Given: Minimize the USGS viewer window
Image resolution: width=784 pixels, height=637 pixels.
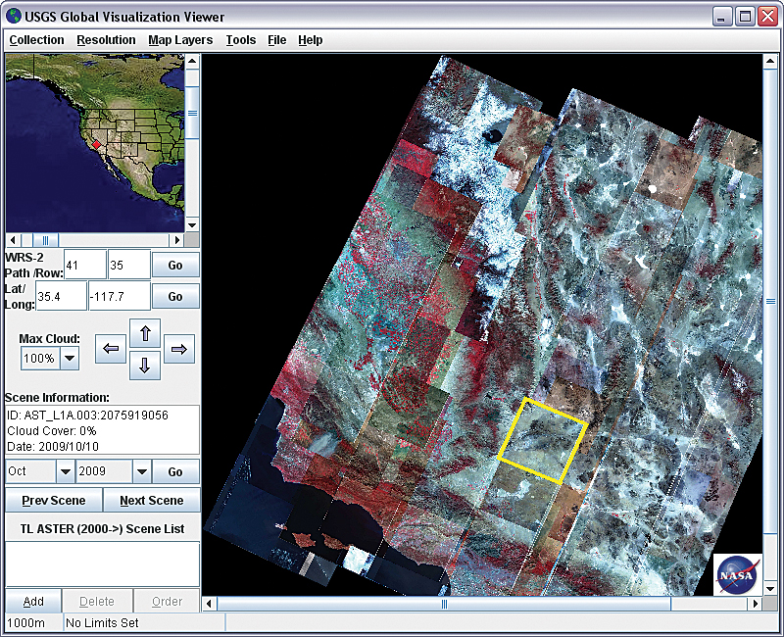Looking at the screenshot, I should [721, 17].
